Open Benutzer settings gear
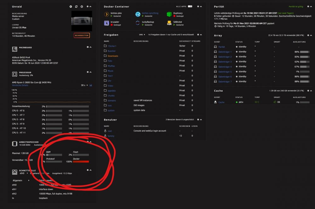315x209 pixels. pyautogui.click(x=198, y=120)
